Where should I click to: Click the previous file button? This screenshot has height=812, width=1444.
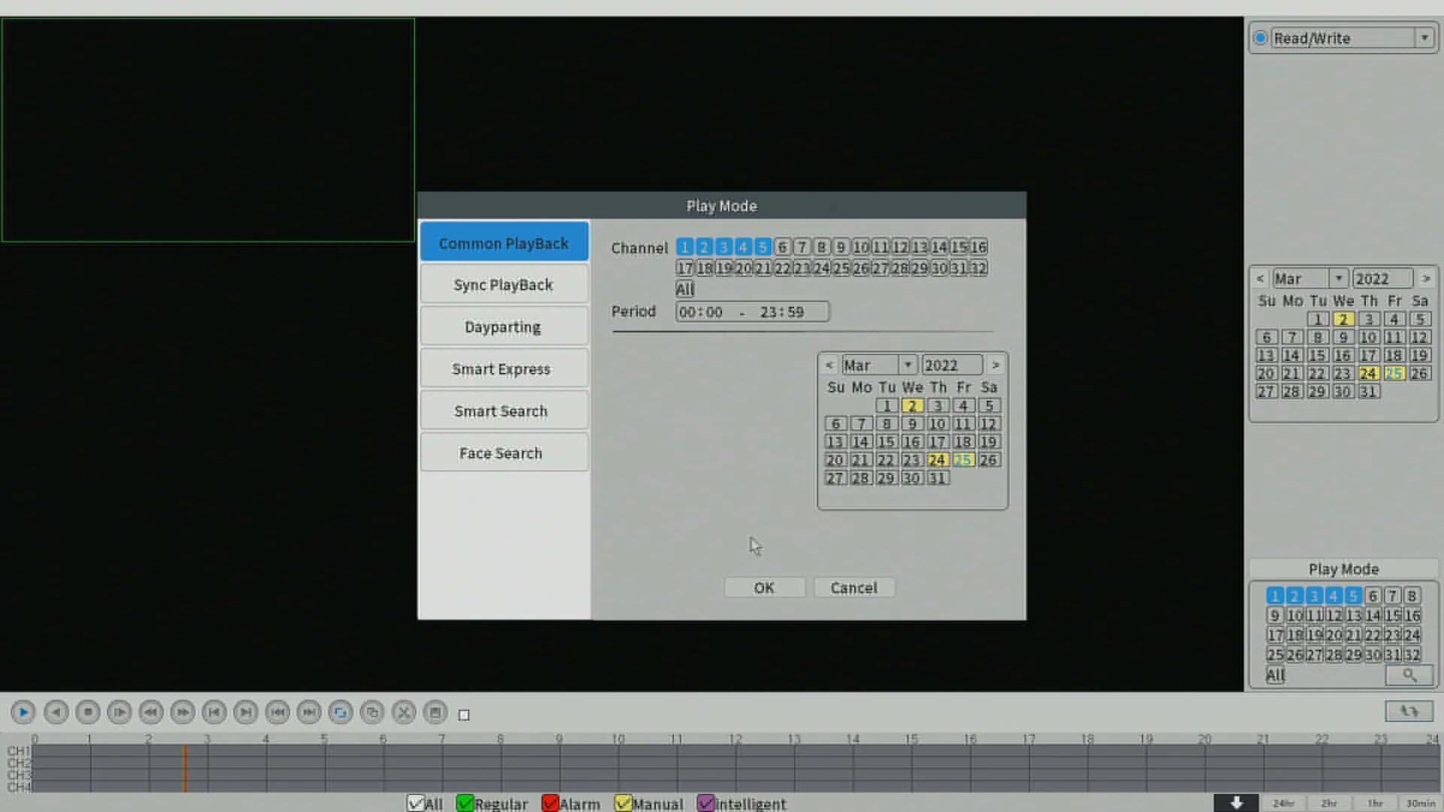(x=277, y=712)
